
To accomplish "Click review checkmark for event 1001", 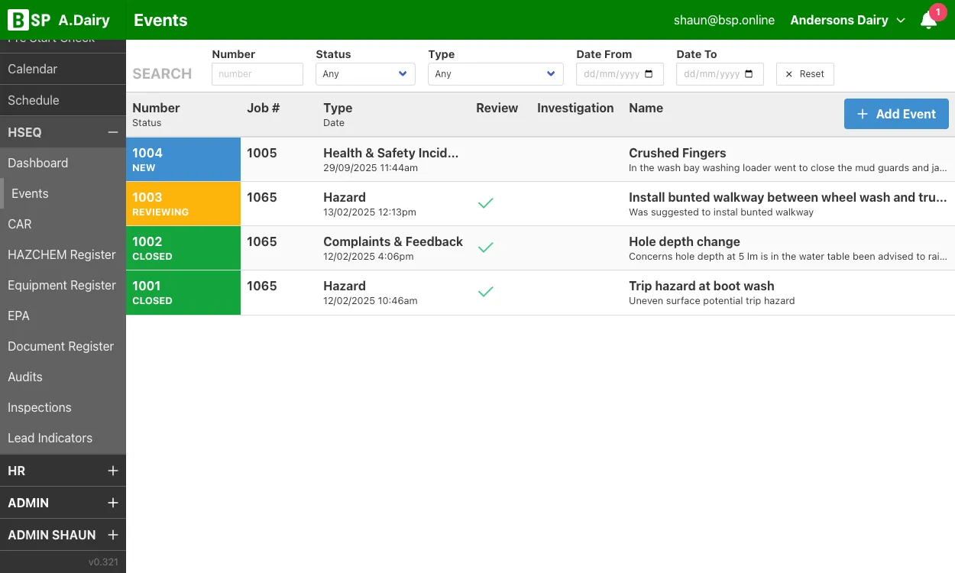I will click(x=485, y=292).
